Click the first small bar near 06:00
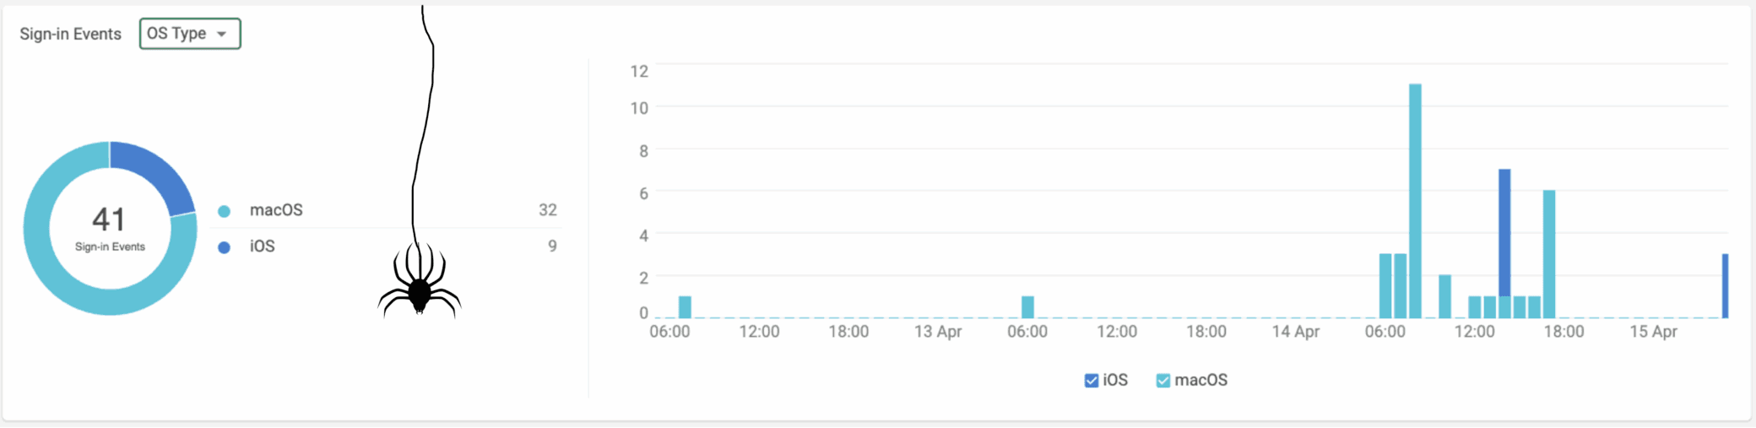1756x428 pixels. (x=685, y=307)
